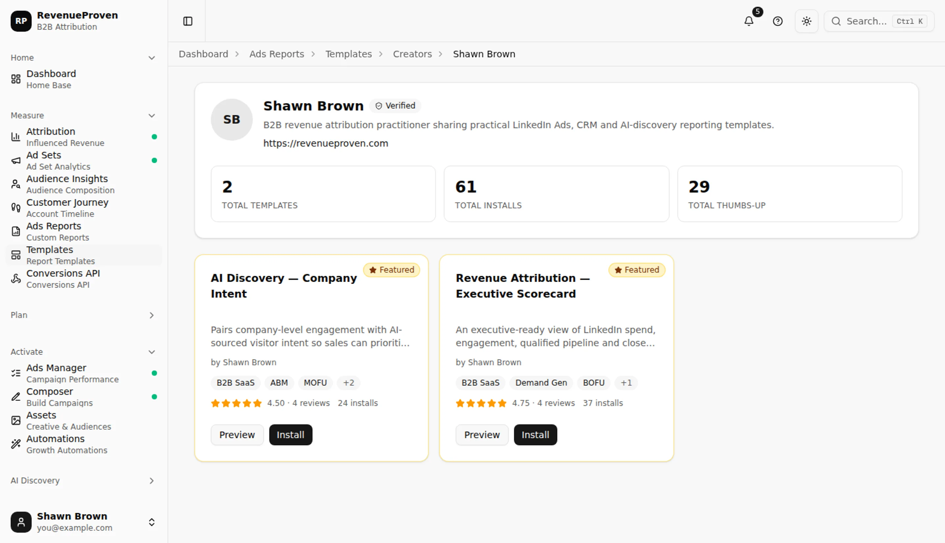Viewport: 945px width, 543px height.
Task: Click the Demand Gen tag
Action: pos(541,383)
